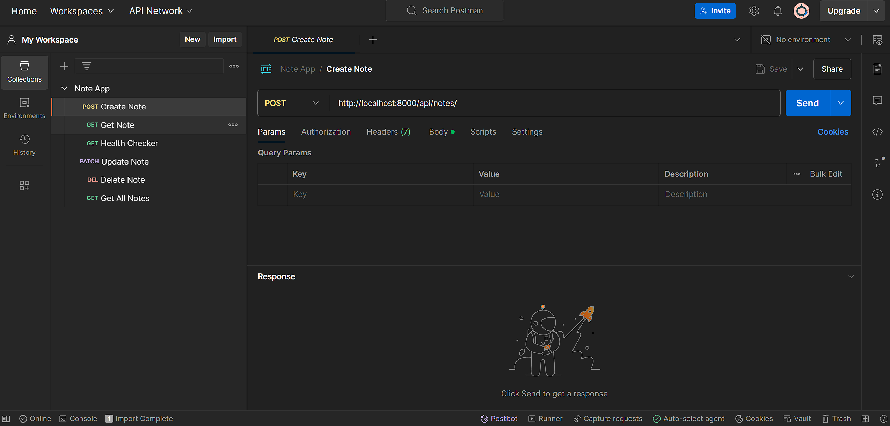Image resolution: width=890 pixels, height=426 pixels.
Task: Open the comments panel icon
Action: tap(877, 100)
